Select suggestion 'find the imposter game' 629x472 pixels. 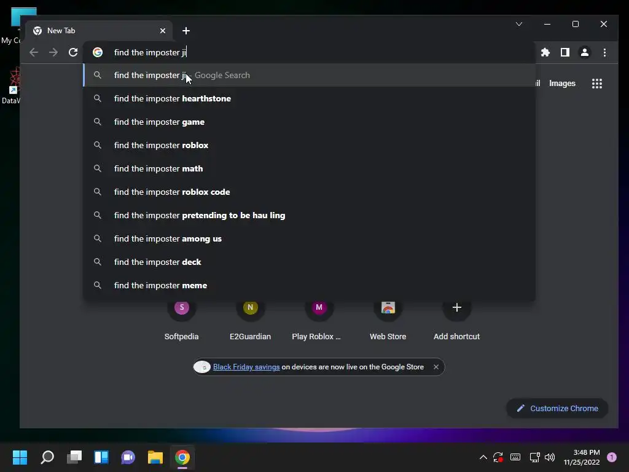pos(309,122)
